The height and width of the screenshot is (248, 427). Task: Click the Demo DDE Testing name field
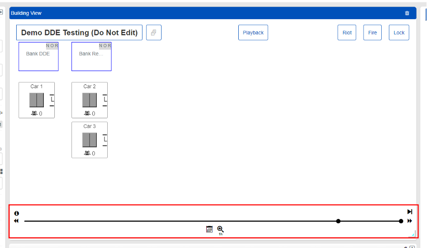click(79, 33)
